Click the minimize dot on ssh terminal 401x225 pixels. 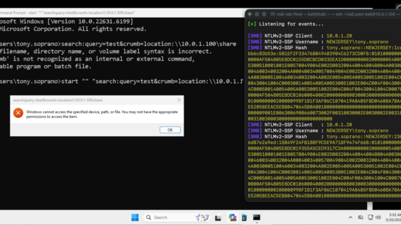click(x=257, y=14)
